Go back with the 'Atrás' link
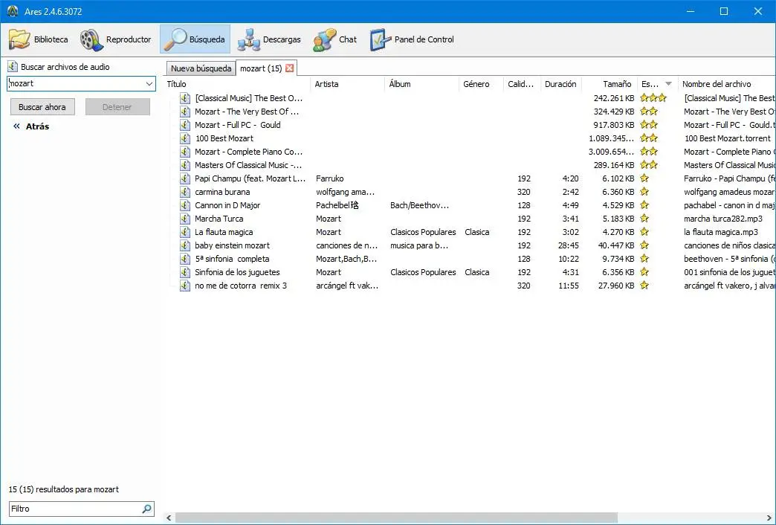This screenshot has height=525, width=776. point(31,126)
